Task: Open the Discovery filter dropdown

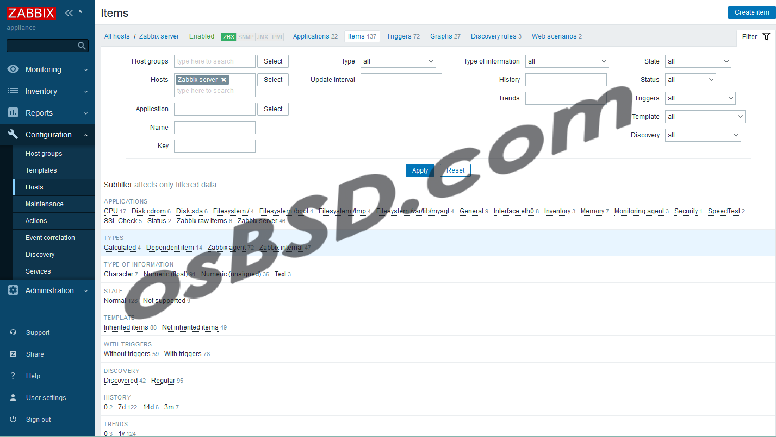Action: [703, 135]
